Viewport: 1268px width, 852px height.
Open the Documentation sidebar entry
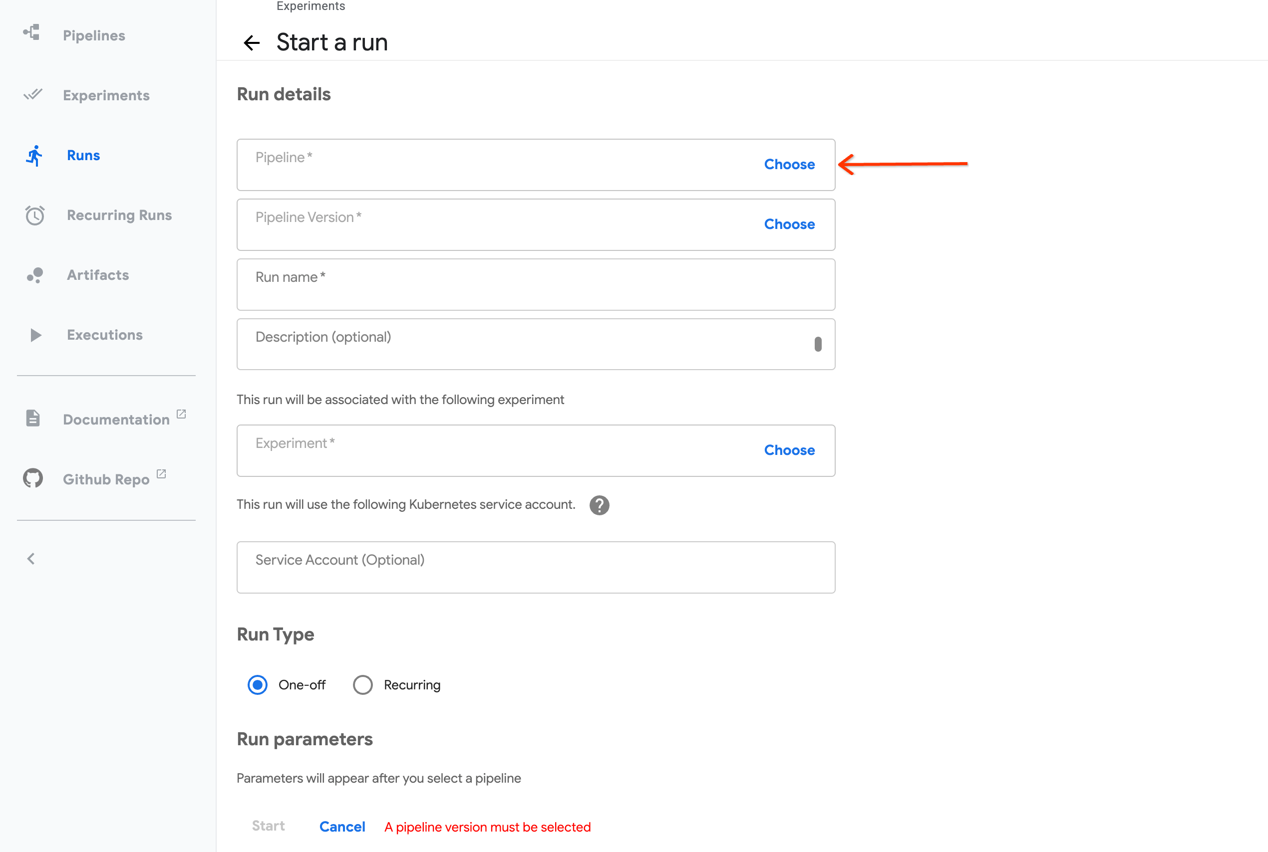point(116,419)
